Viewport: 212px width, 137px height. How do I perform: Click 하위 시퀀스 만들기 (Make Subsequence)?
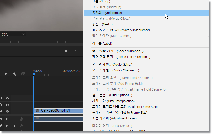[x=146, y=30]
